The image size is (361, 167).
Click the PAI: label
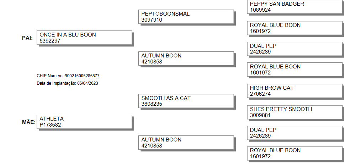click(x=27, y=38)
